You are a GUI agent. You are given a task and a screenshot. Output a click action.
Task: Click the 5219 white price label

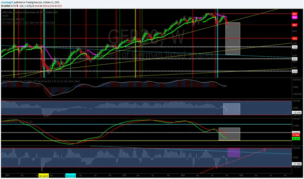[x=295, y=71]
